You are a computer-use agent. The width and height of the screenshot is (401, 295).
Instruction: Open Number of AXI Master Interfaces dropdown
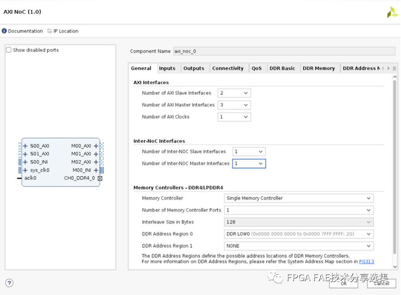[x=234, y=105]
